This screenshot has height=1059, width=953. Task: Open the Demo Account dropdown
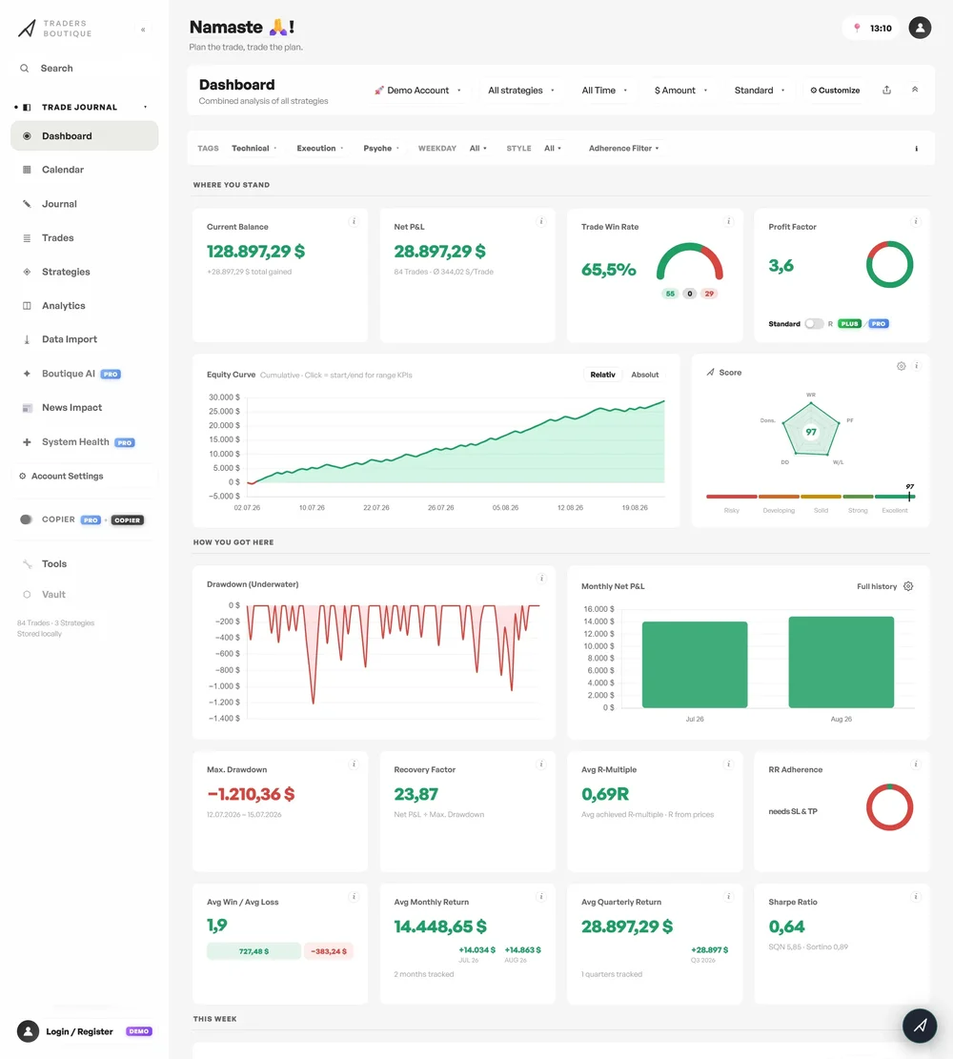[x=418, y=91]
